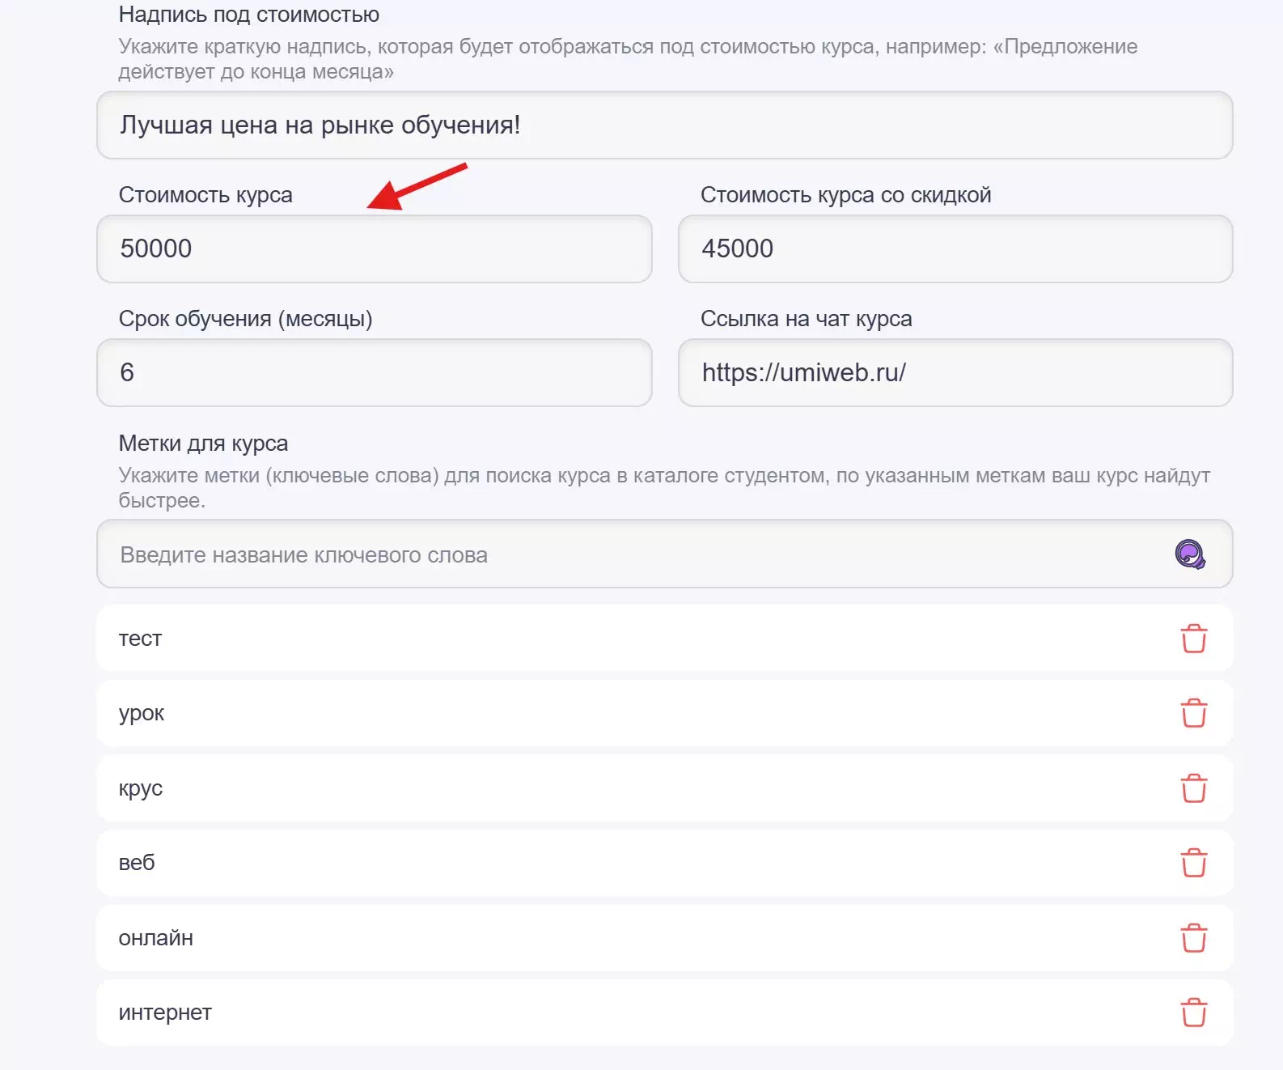Remove the 'урок' tag via trash icon
The width and height of the screenshot is (1283, 1070).
1193,713
